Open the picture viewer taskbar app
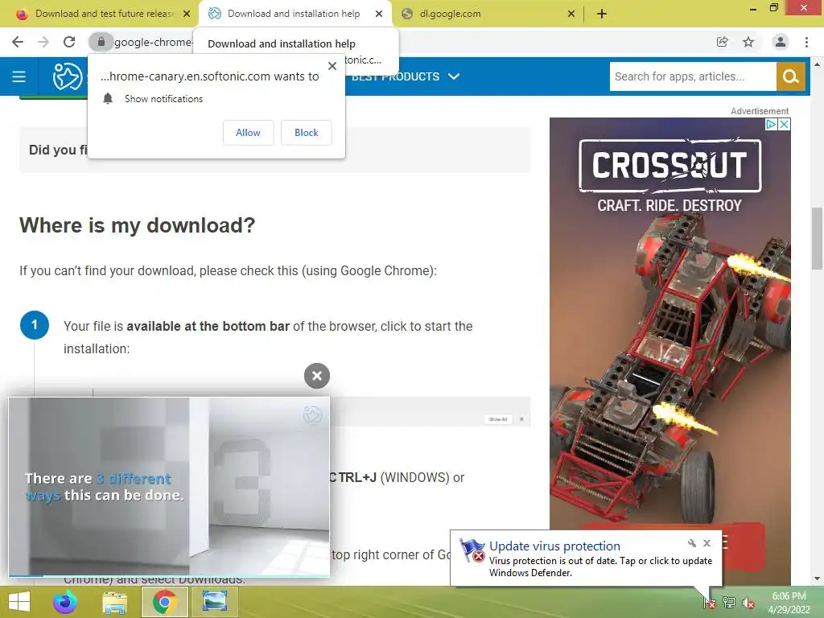 215,602
